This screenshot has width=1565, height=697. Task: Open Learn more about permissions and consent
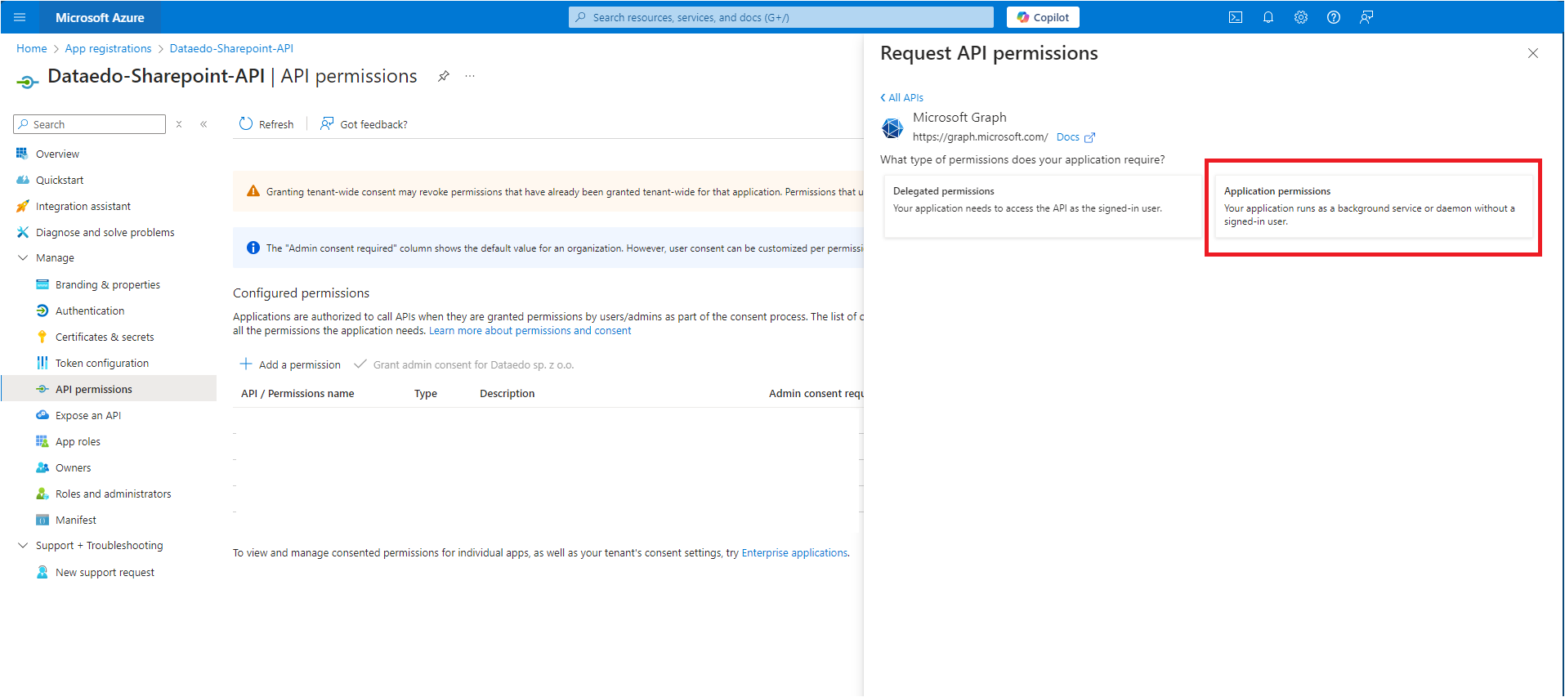point(530,331)
